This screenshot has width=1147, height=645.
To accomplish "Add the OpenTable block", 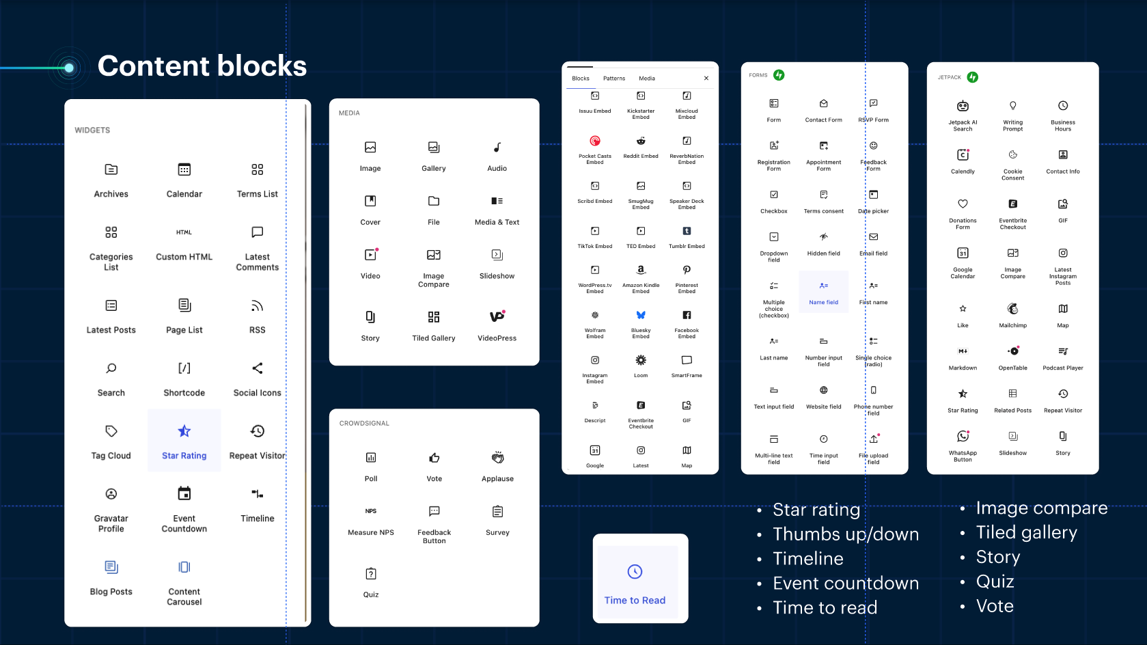I will click(1013, 358).
